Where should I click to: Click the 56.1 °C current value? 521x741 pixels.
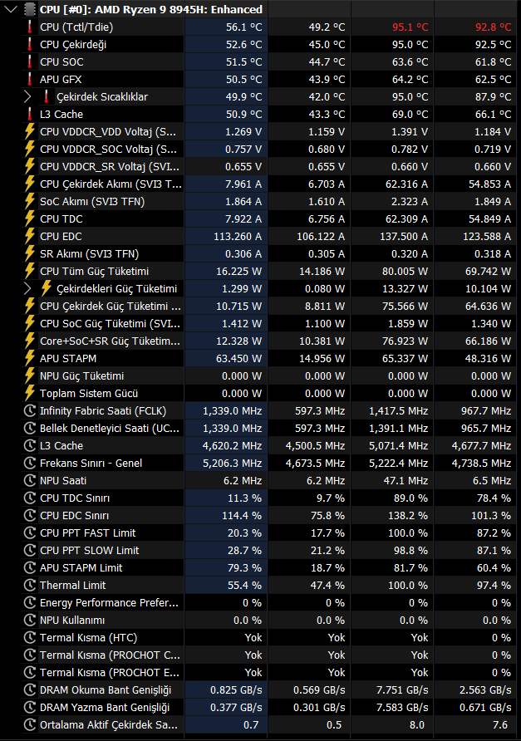pos(244,27)
